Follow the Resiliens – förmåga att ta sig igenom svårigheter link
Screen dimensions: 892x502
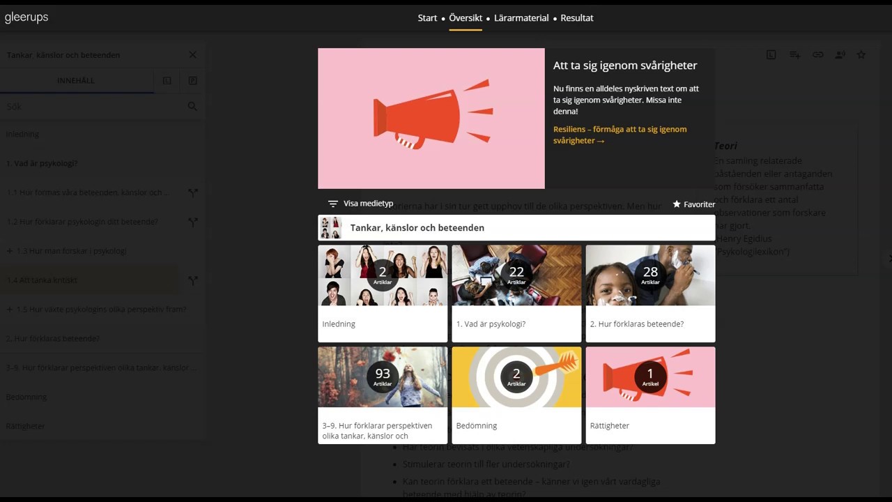coord(620,135)
